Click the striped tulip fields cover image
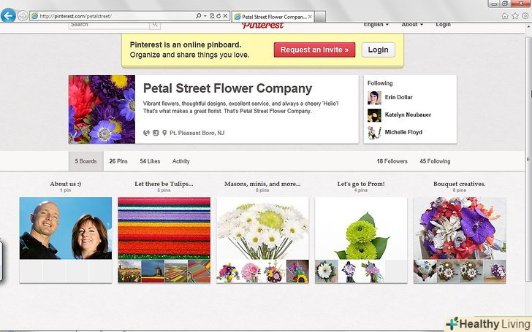Viewport: 532px width, 332px height. 164,228
